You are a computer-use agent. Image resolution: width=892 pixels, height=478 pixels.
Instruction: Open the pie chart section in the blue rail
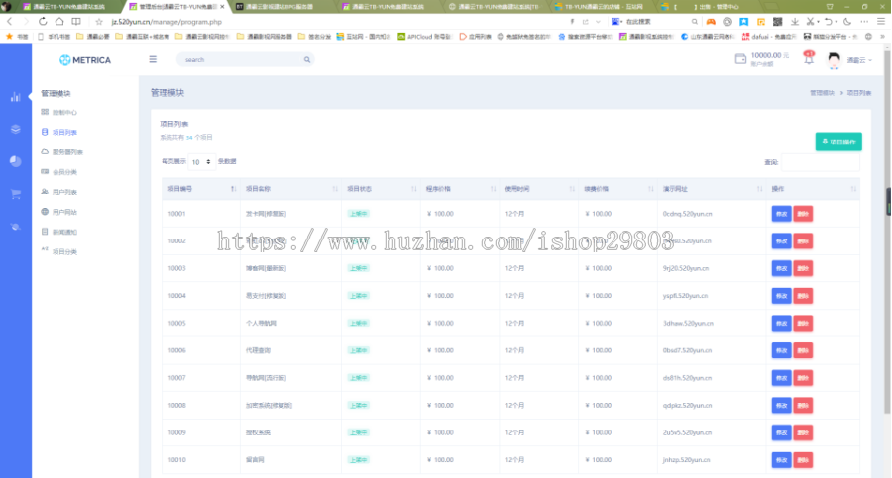[x=15, y=161]
